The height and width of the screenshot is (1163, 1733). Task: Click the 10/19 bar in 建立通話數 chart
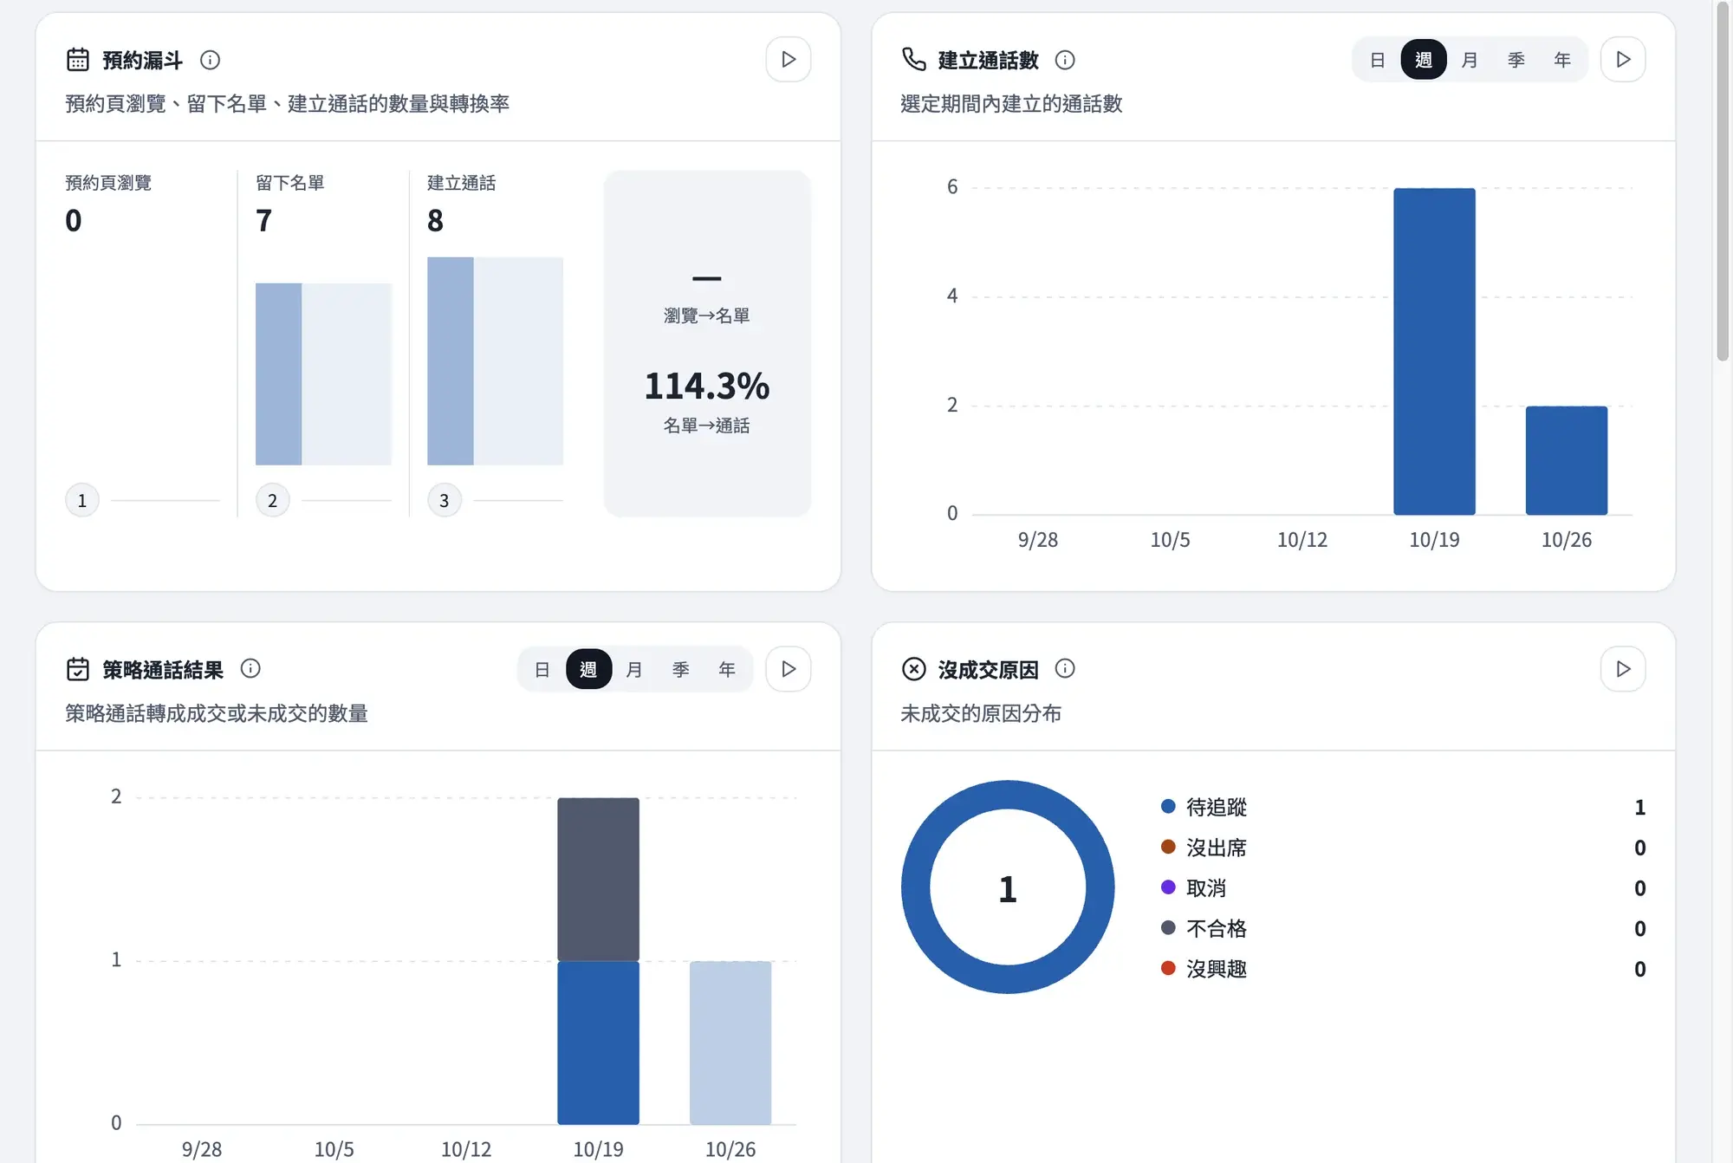(1434, 351)
